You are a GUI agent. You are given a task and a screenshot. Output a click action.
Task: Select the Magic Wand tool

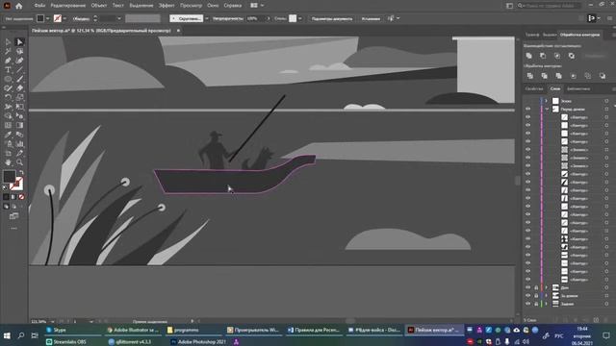point(8,51)
